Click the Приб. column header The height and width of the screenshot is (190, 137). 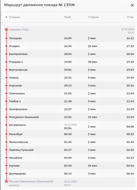(68, 17)
